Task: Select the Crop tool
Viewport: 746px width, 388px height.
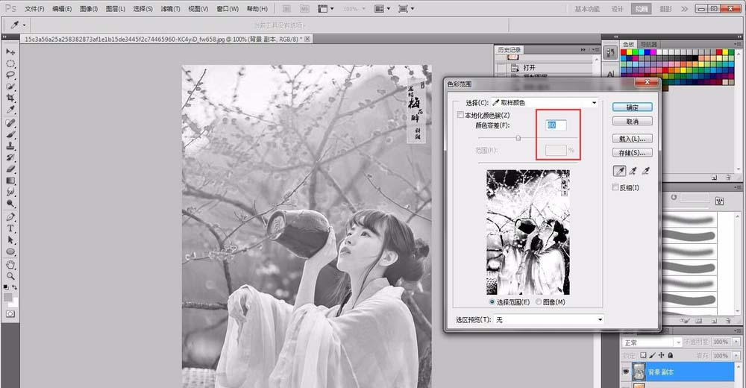Action: point(10,98)
